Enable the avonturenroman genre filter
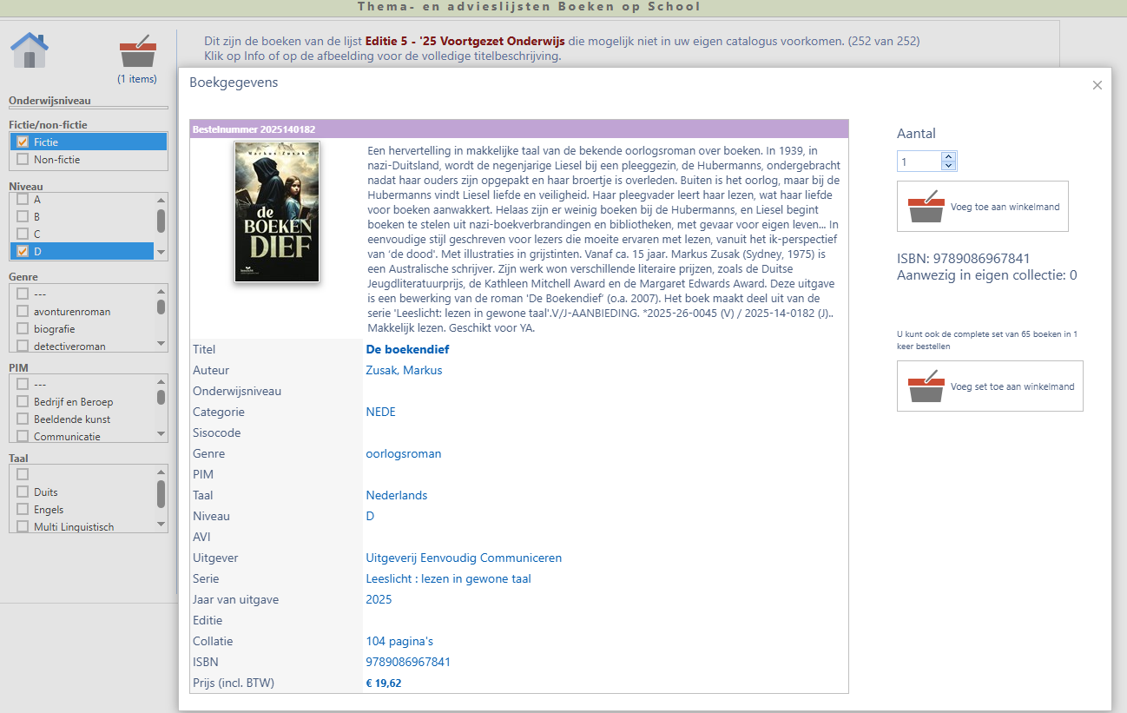This screenshot has width=1127, height=713. [x=23, y=311]
